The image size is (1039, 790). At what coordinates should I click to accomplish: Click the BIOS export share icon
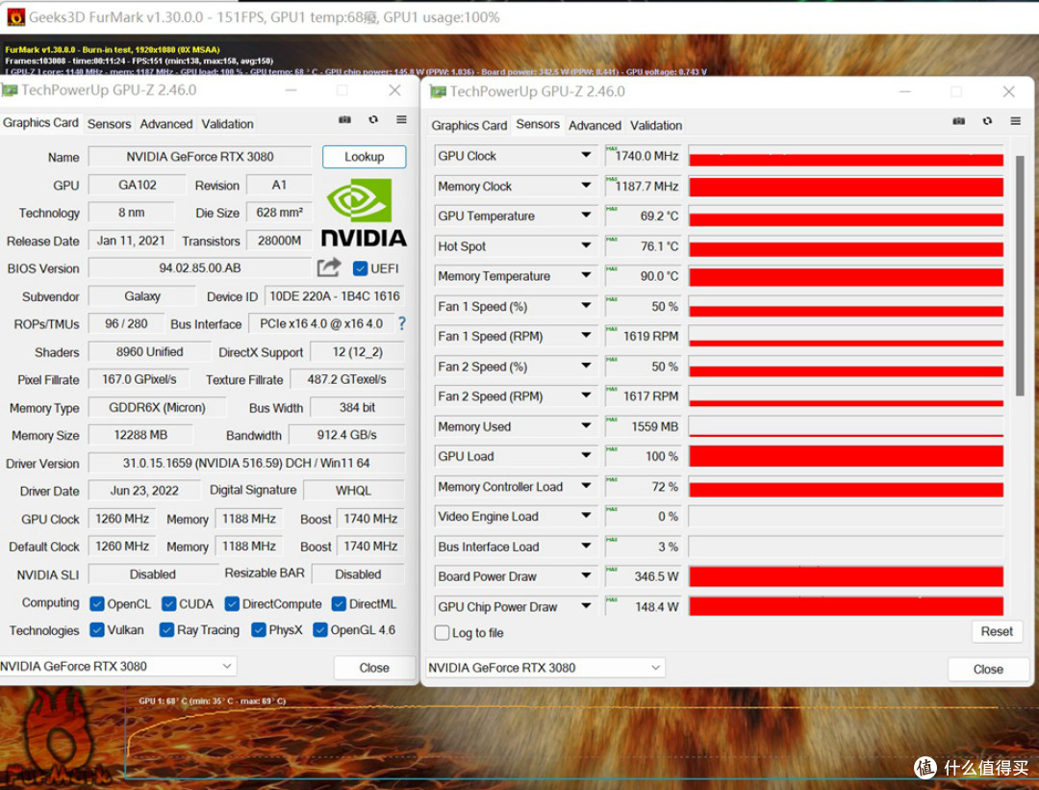click(x=329, y=268)
